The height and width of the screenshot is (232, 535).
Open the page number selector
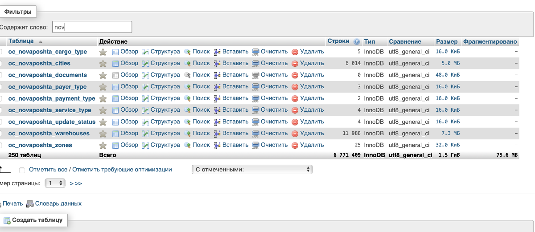click(55, 183)
